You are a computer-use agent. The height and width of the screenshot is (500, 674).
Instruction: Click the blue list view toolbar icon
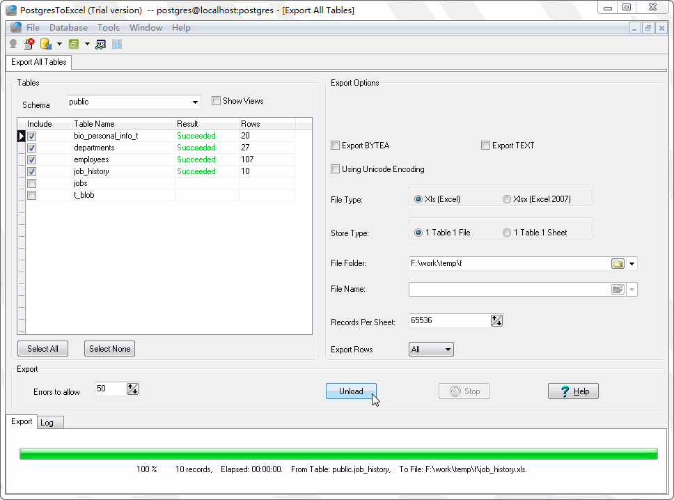click(117, 44)
